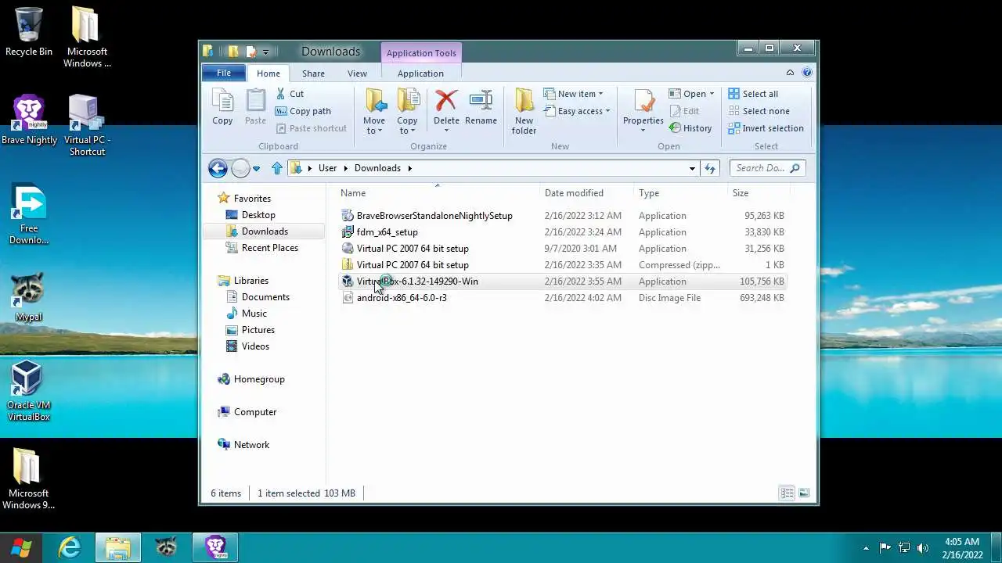This screenshot has height=563, width=1002.
Task: Click the Help question mark icon
Action: (807, 73)
